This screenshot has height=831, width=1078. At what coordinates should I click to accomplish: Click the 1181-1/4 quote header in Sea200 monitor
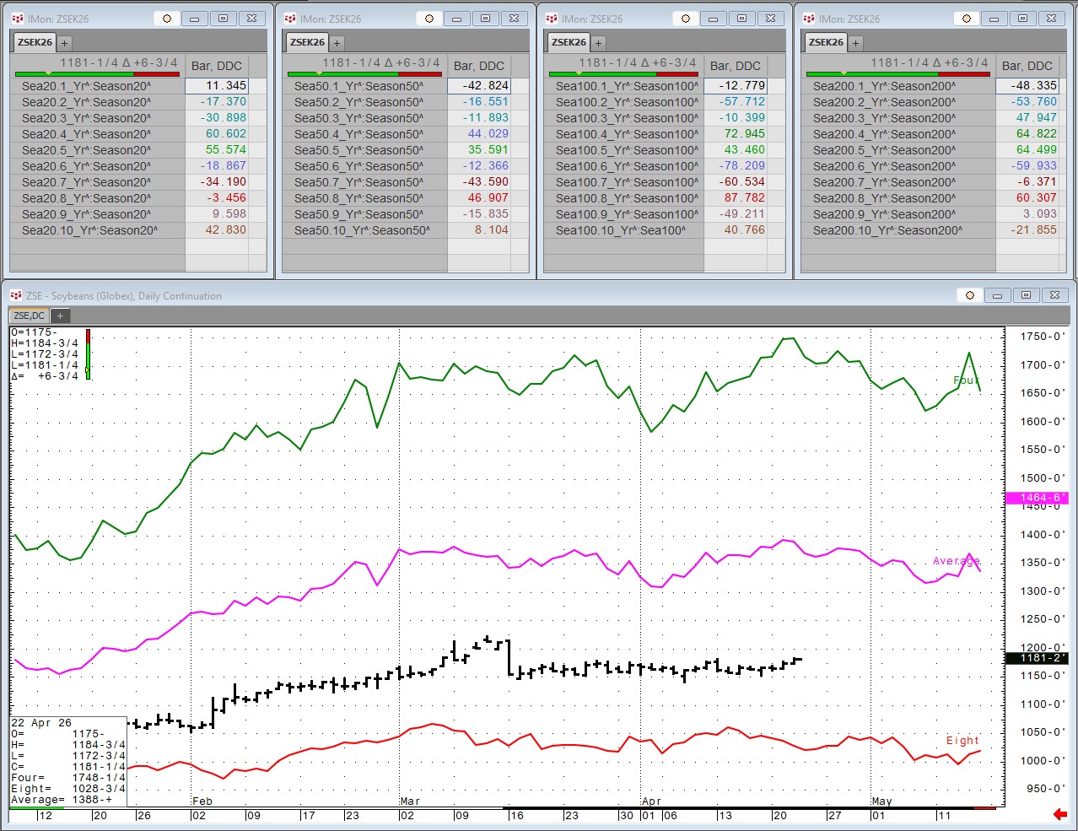tap(929, 62)
